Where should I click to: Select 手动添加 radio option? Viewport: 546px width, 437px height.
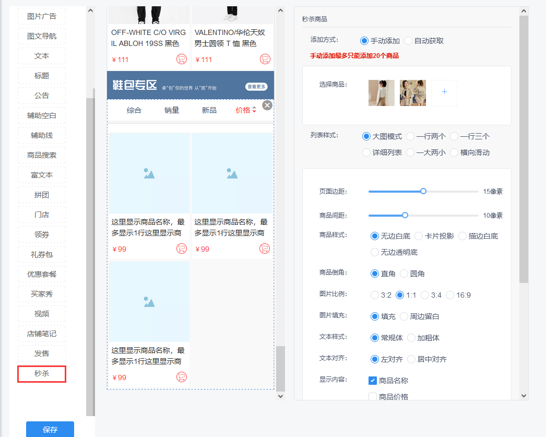pyautogui.click(x=364, y=41)
